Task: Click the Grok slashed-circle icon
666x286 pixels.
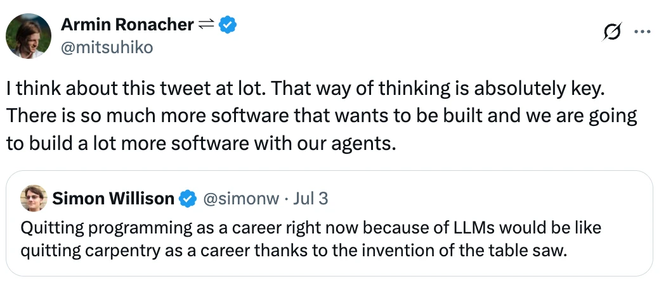Action: tap(613, 32)
